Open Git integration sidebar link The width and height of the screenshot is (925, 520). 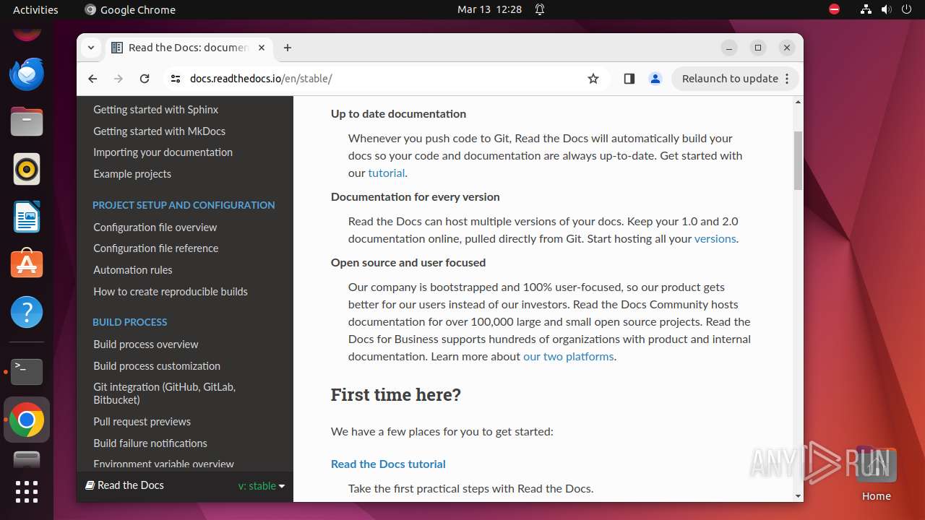164,394
